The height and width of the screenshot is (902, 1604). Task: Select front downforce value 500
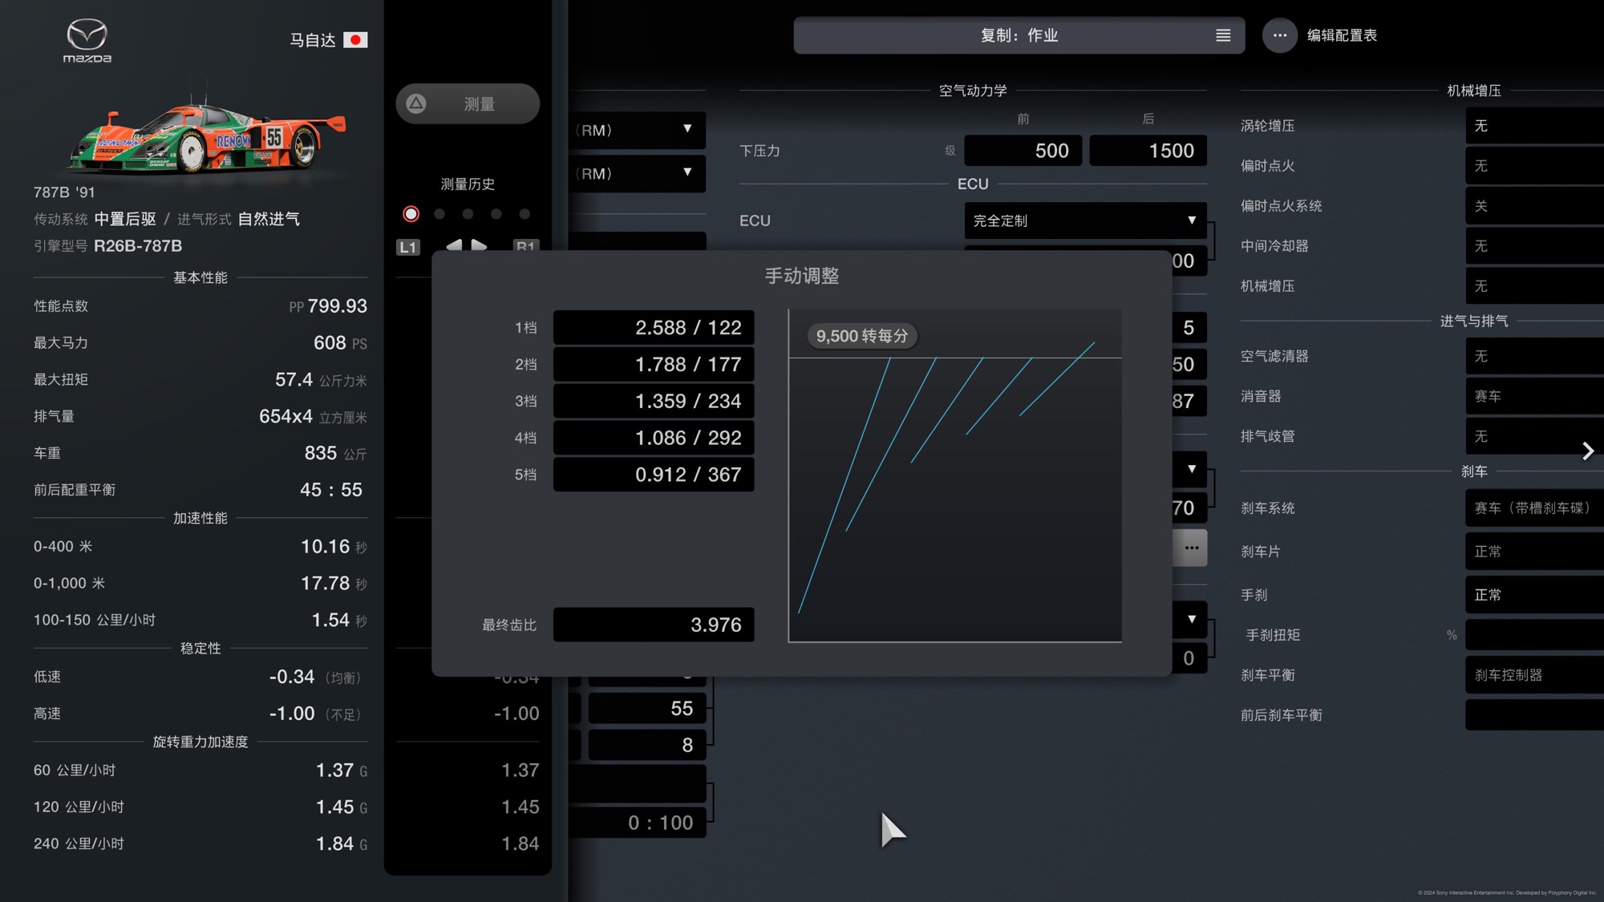[x=1023, y=151]
